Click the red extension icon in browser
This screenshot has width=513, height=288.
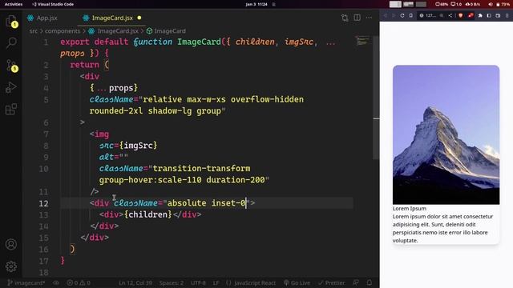click(x=471, y=15)
